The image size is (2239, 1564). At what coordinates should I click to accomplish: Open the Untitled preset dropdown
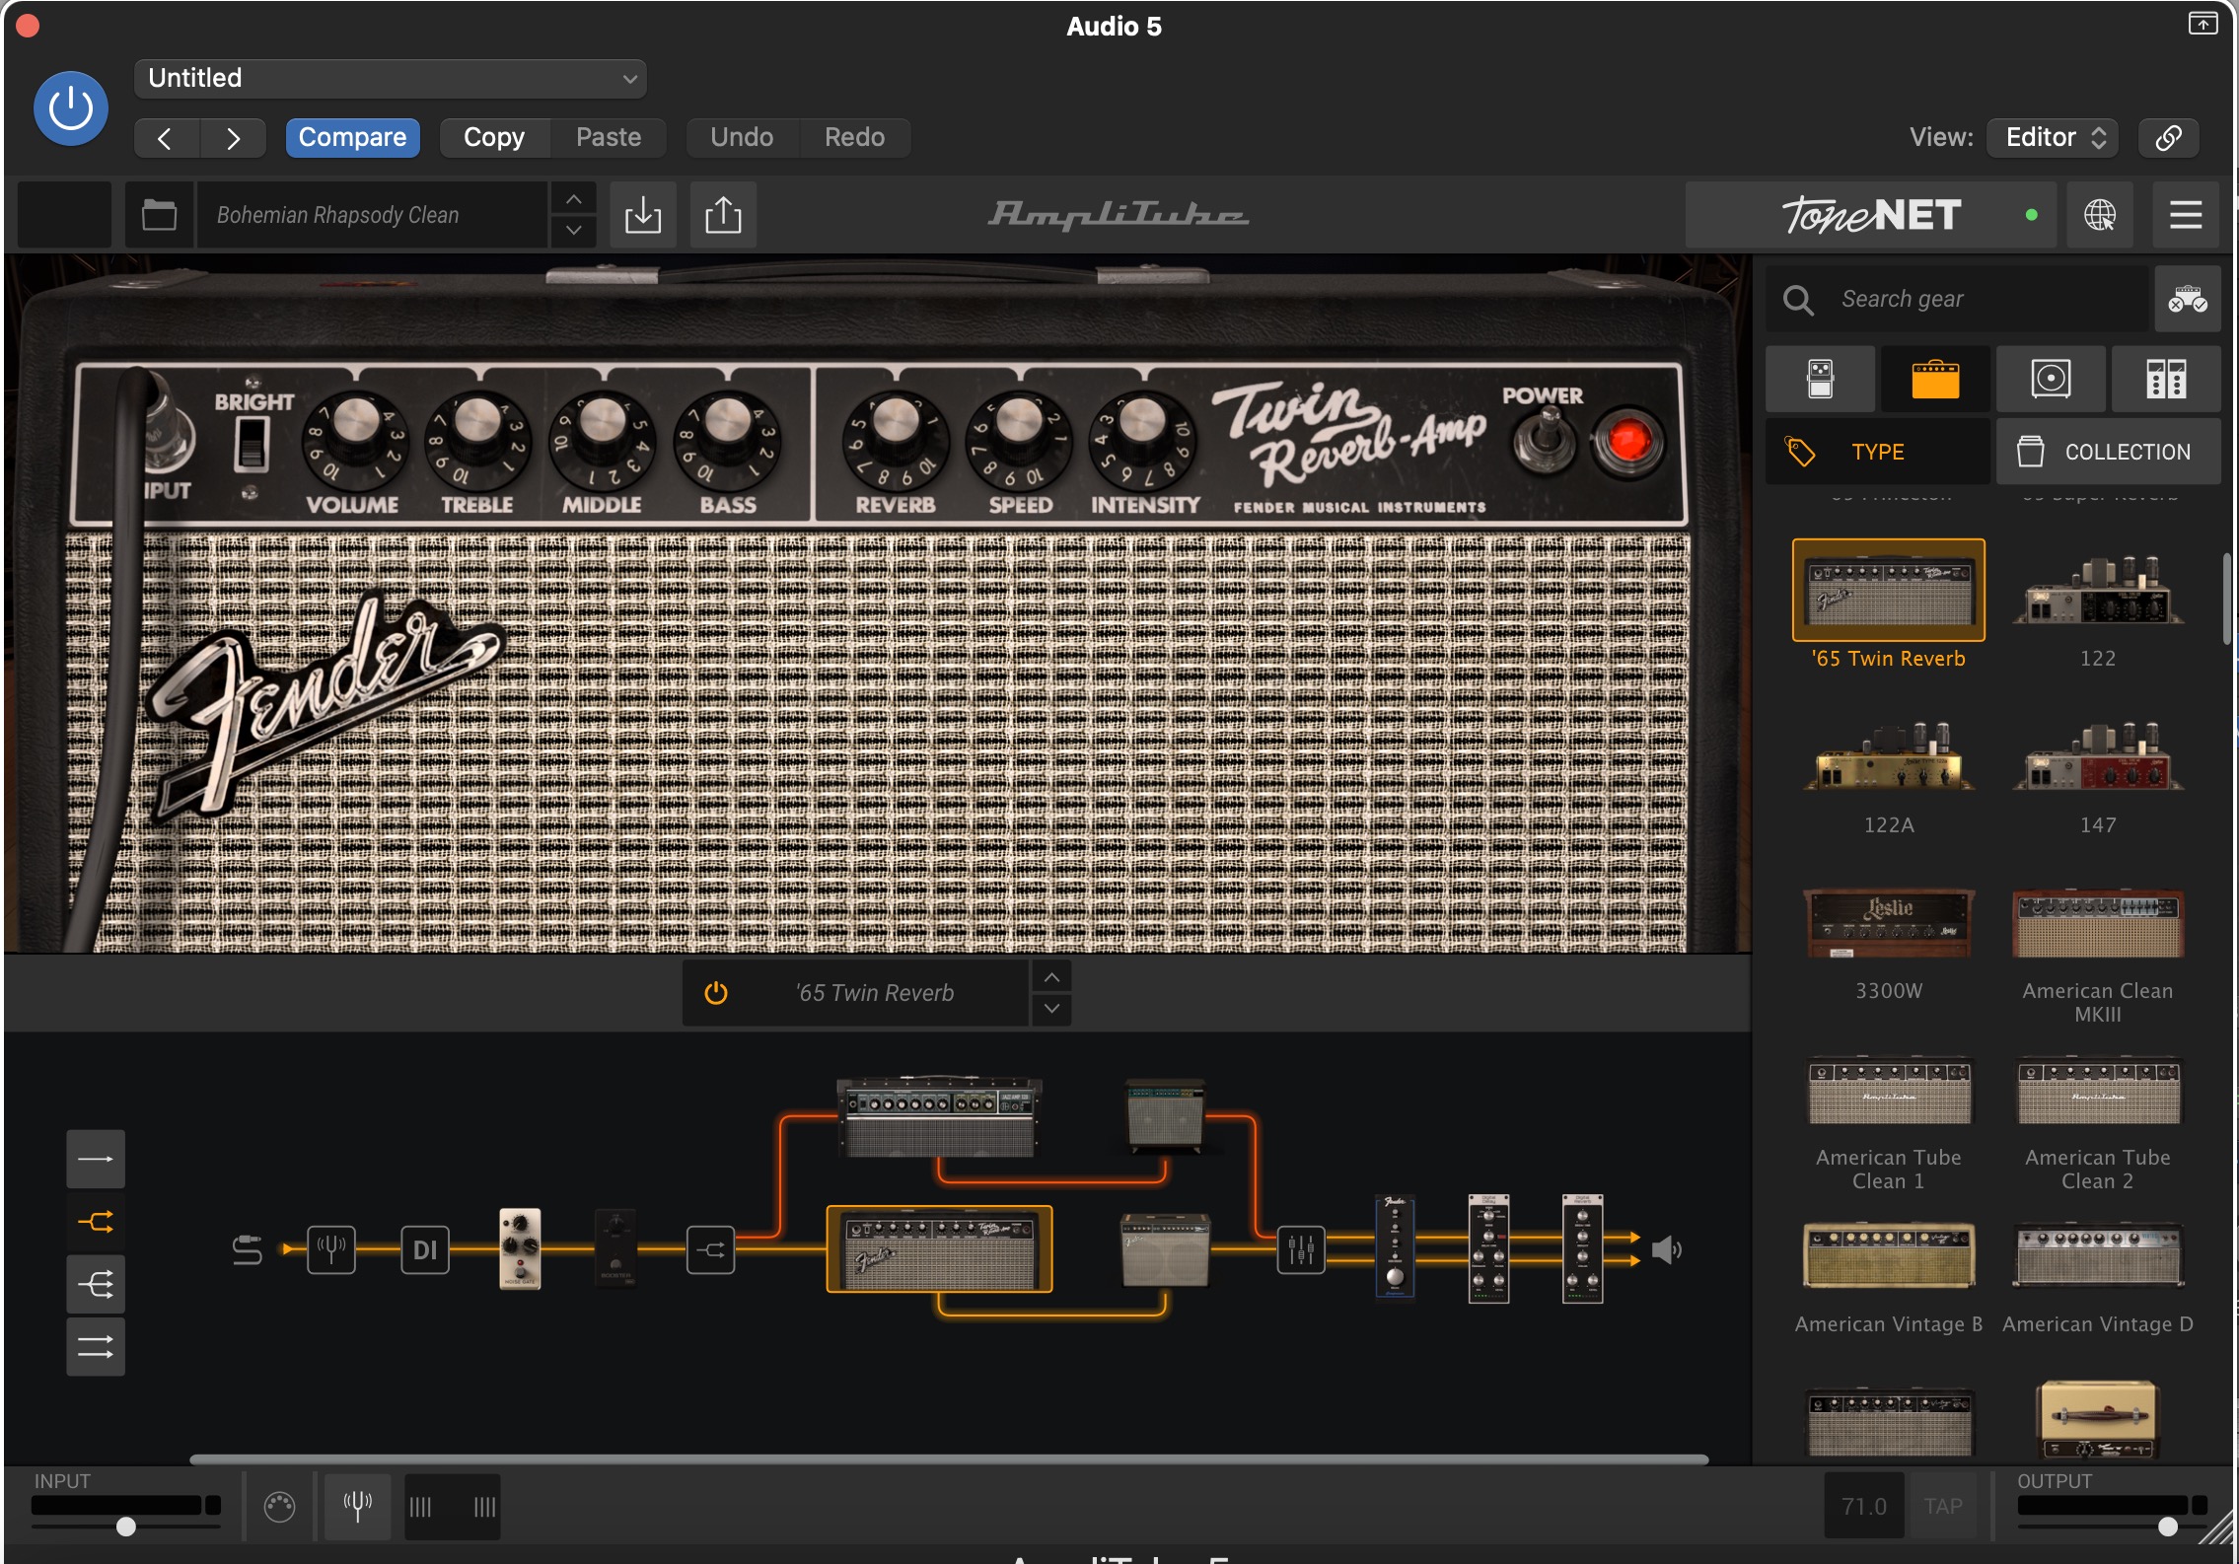[x=390, y=78]
